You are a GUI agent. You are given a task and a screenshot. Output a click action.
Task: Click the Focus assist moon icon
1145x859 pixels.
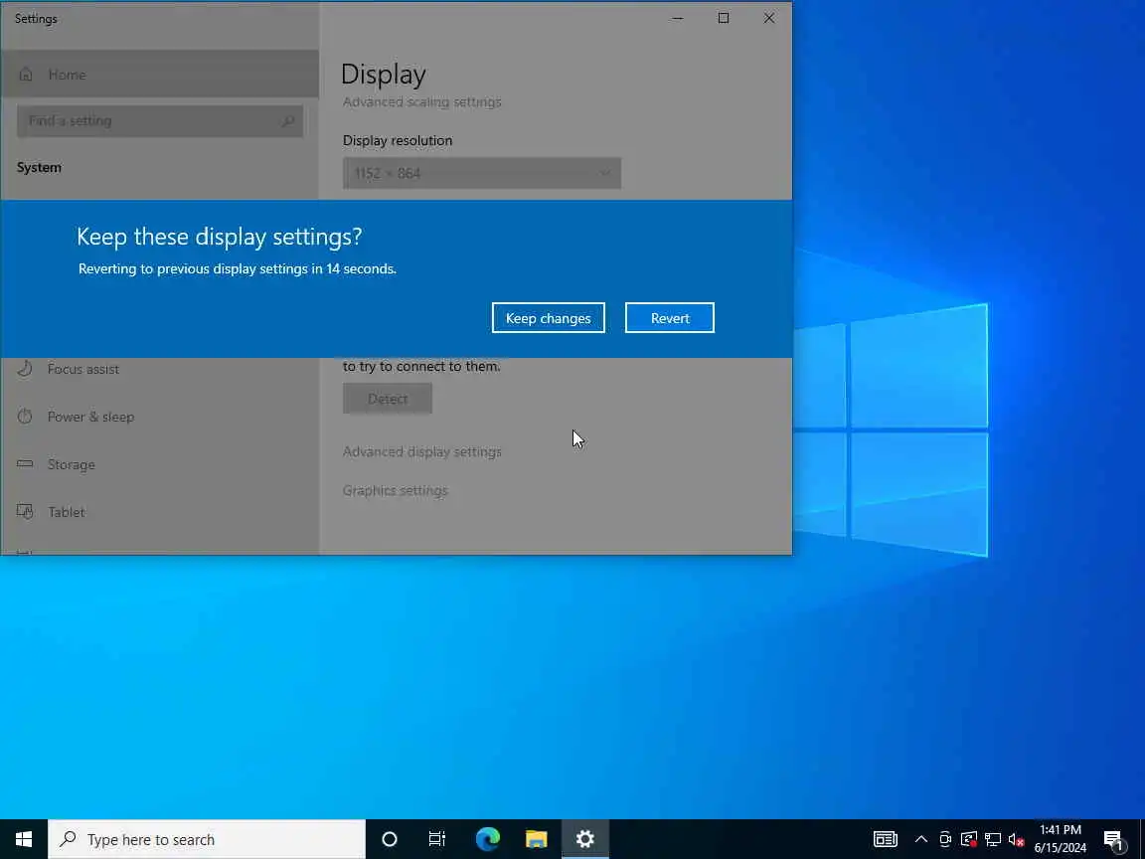coord(25,368)
